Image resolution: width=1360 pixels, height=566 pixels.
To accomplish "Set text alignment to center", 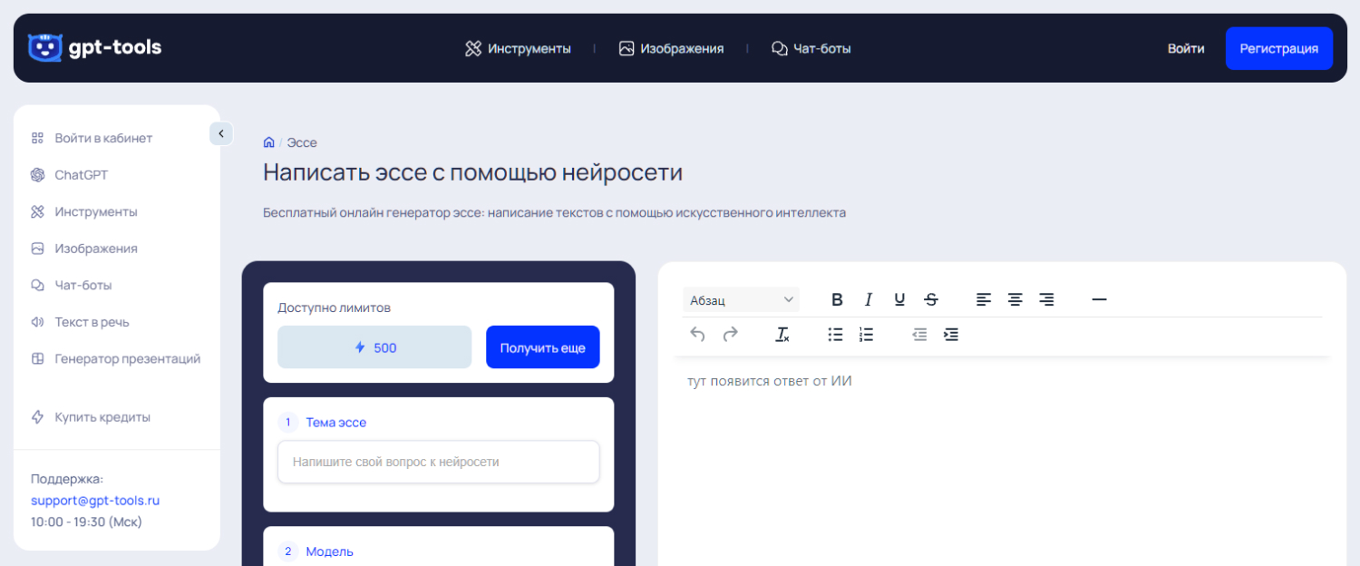I will pos(1015,298).
